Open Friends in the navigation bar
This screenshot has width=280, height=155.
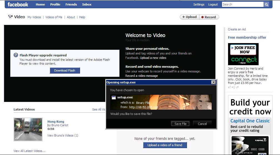coord(71,4)
